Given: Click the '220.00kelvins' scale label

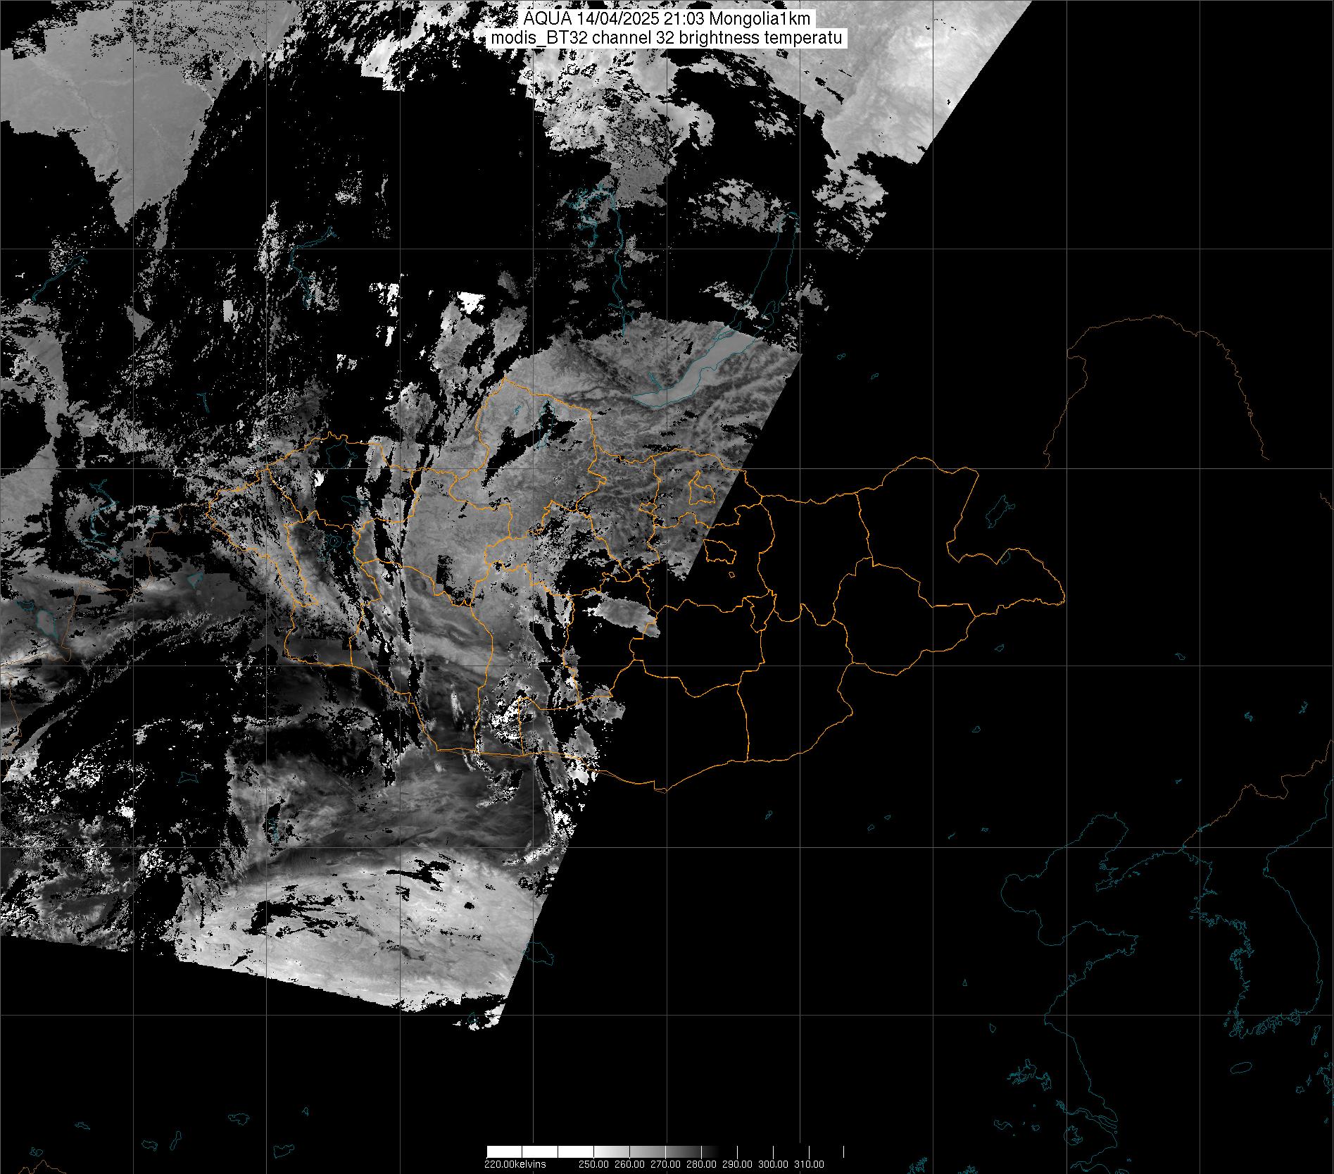Looking at the screenshot, I should pos(515,1164).
